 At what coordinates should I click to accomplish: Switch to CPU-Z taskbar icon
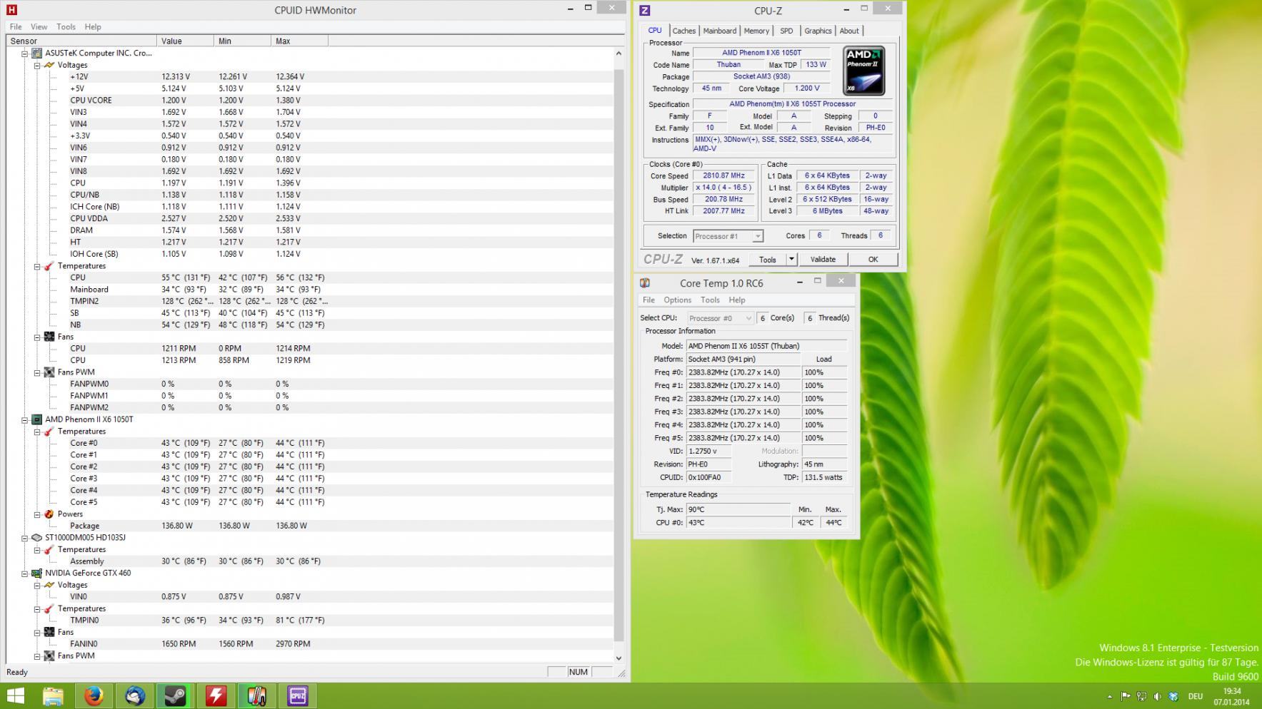[297, 695]
